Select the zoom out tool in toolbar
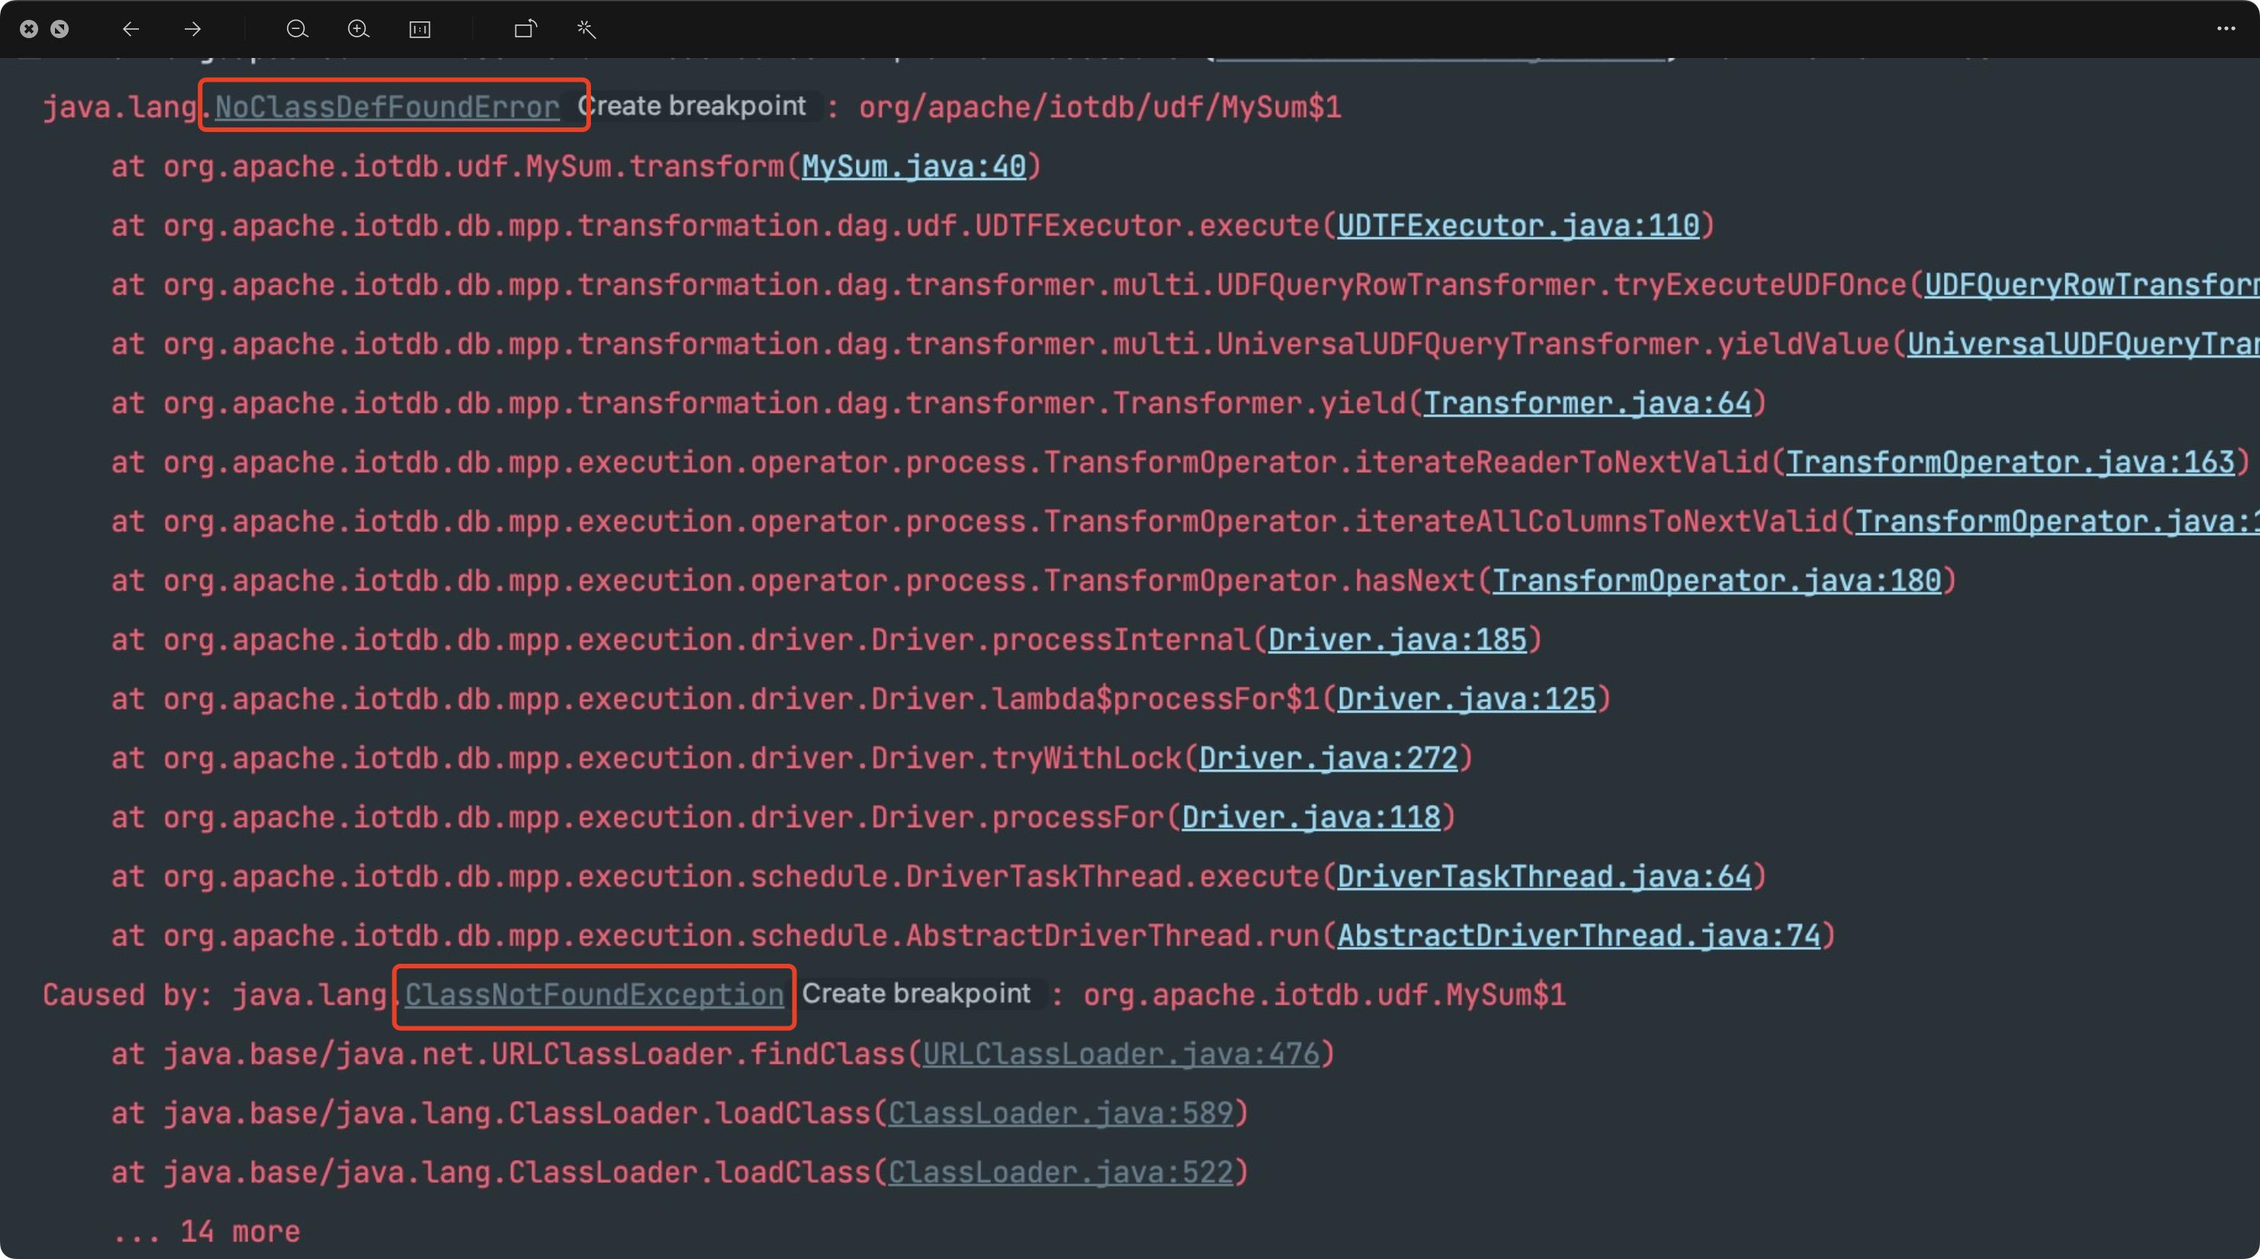The image size is (2260, 1259). tap(298, 29)
